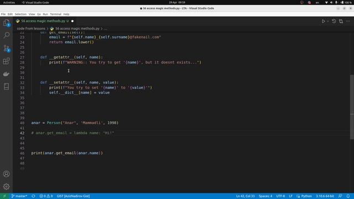The width and height of the screenshot is (354, 199).
Task: Close tab via unsaved dot indicator
Action: coord(72,21)
